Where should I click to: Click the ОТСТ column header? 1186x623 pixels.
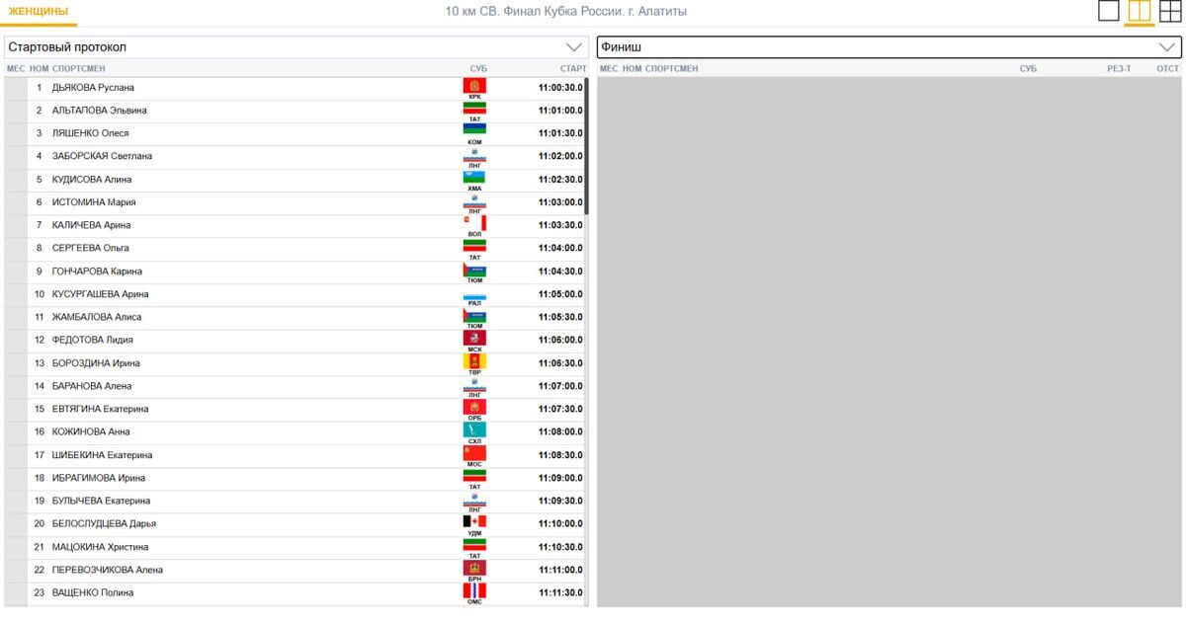1168,69
